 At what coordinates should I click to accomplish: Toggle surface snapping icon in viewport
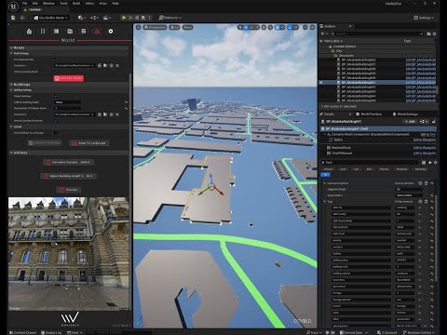tap(271, 27)
